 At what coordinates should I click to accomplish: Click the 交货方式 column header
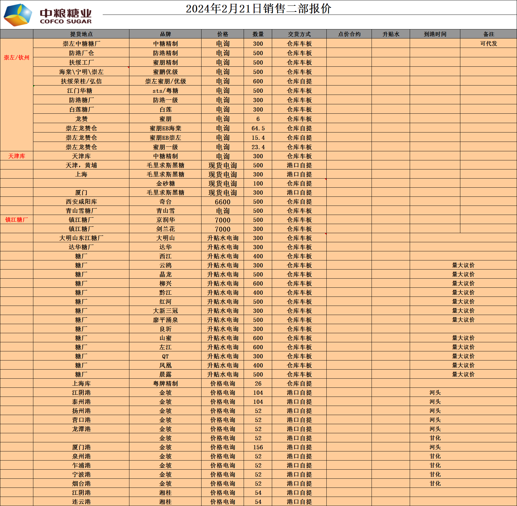pos(299,34)
